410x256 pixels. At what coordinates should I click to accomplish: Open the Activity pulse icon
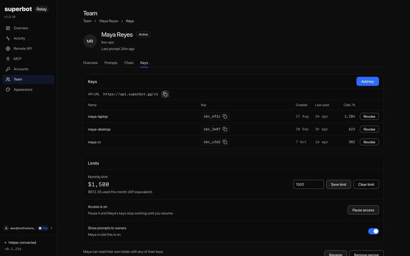coord(8,38)
